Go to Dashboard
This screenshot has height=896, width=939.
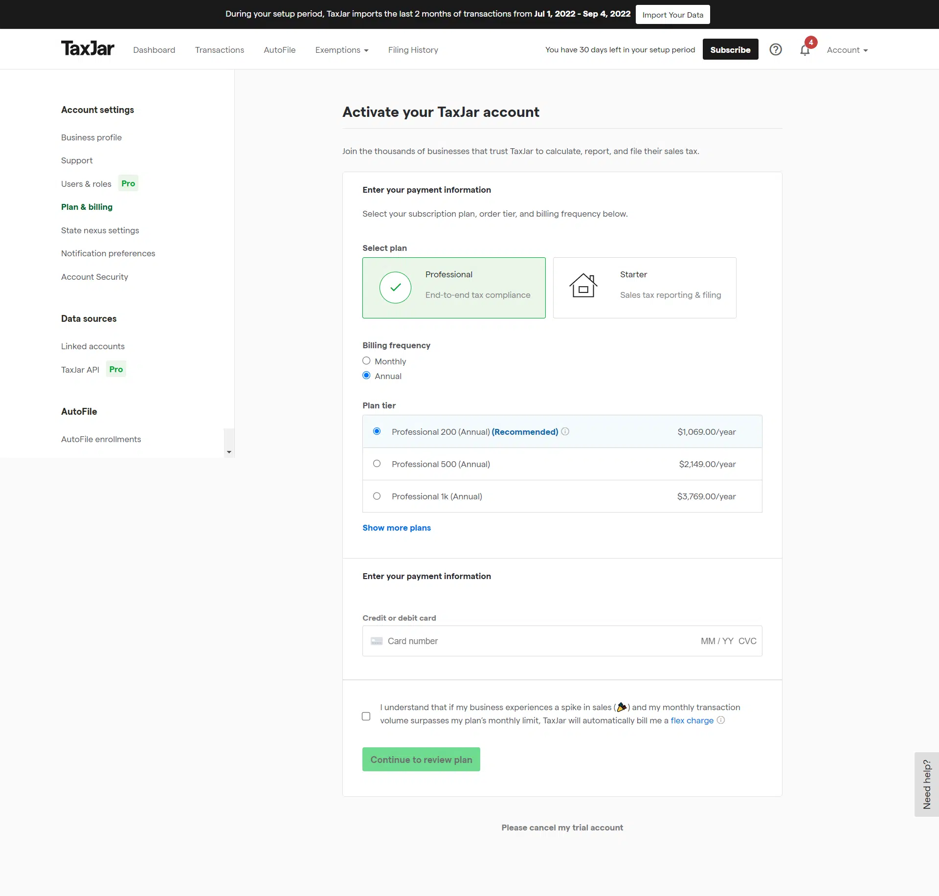(x=154, y=50)
